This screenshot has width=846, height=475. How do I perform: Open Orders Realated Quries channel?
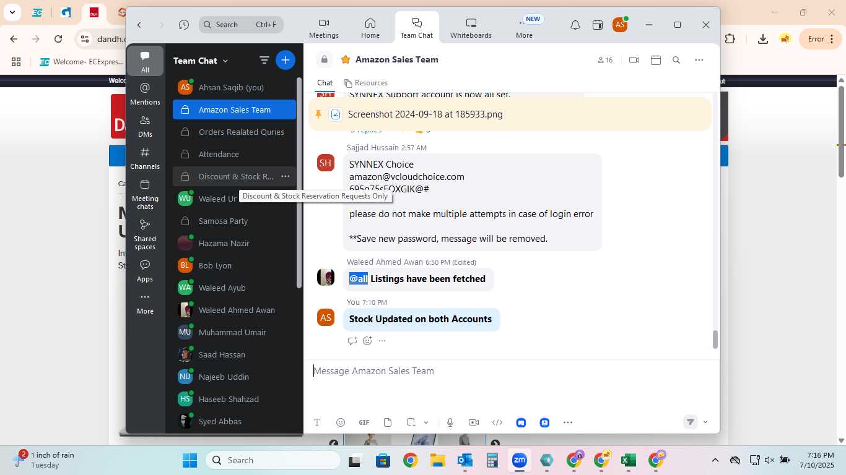[234, 132]
